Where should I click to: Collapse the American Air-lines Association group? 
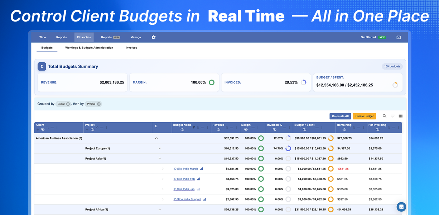[156, 138]
